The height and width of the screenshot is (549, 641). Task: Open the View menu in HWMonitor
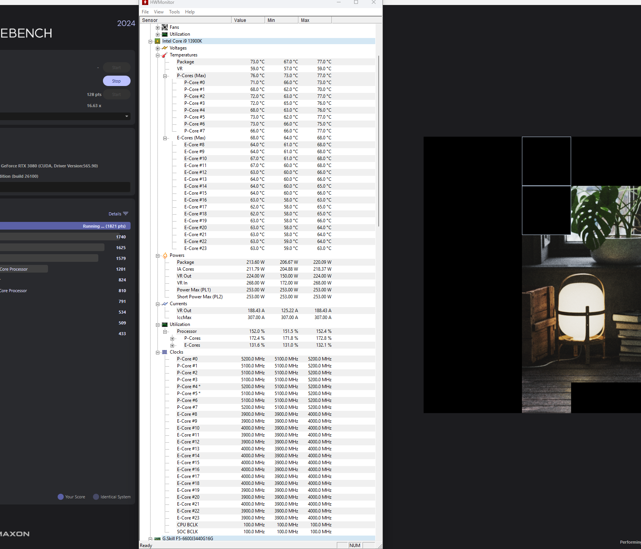(x=159, y=12)
